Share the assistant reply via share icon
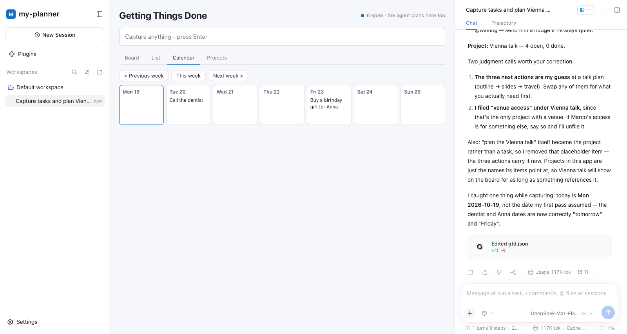The height and width of the screenshot is (334, 627). pos(513,272)
